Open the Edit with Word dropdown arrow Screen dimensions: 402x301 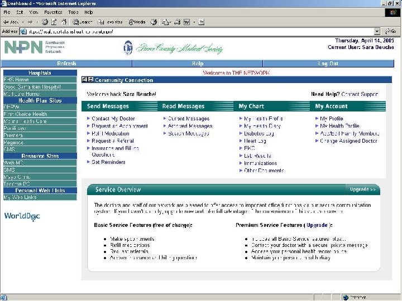[194, 22]
